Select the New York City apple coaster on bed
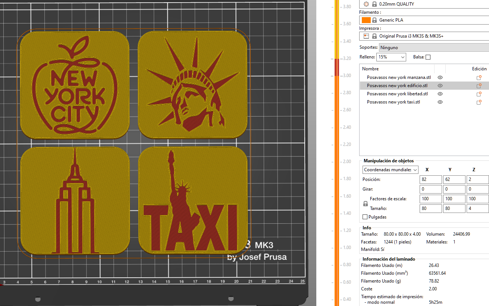This screenshot has width=489, height=306. [x=75, y=85]
